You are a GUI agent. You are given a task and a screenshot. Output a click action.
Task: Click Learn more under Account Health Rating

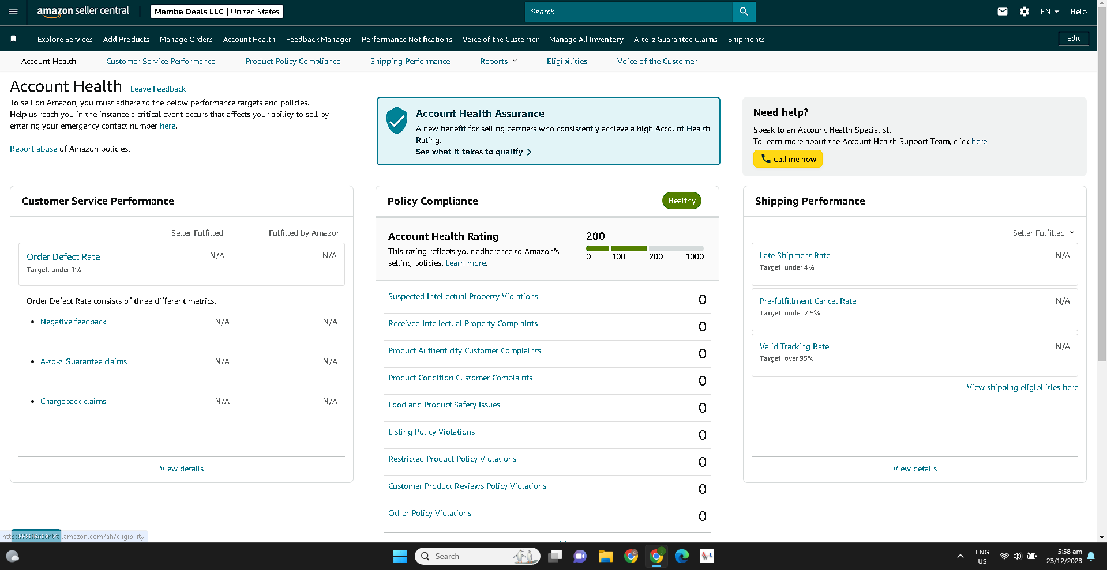[466, 263]
